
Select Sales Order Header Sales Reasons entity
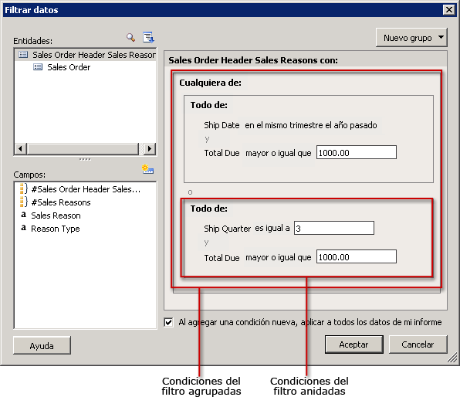(94, 55)
